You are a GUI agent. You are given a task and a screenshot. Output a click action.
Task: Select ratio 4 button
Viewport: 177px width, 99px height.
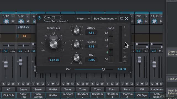pyautogui.click(x=111, y=53)
